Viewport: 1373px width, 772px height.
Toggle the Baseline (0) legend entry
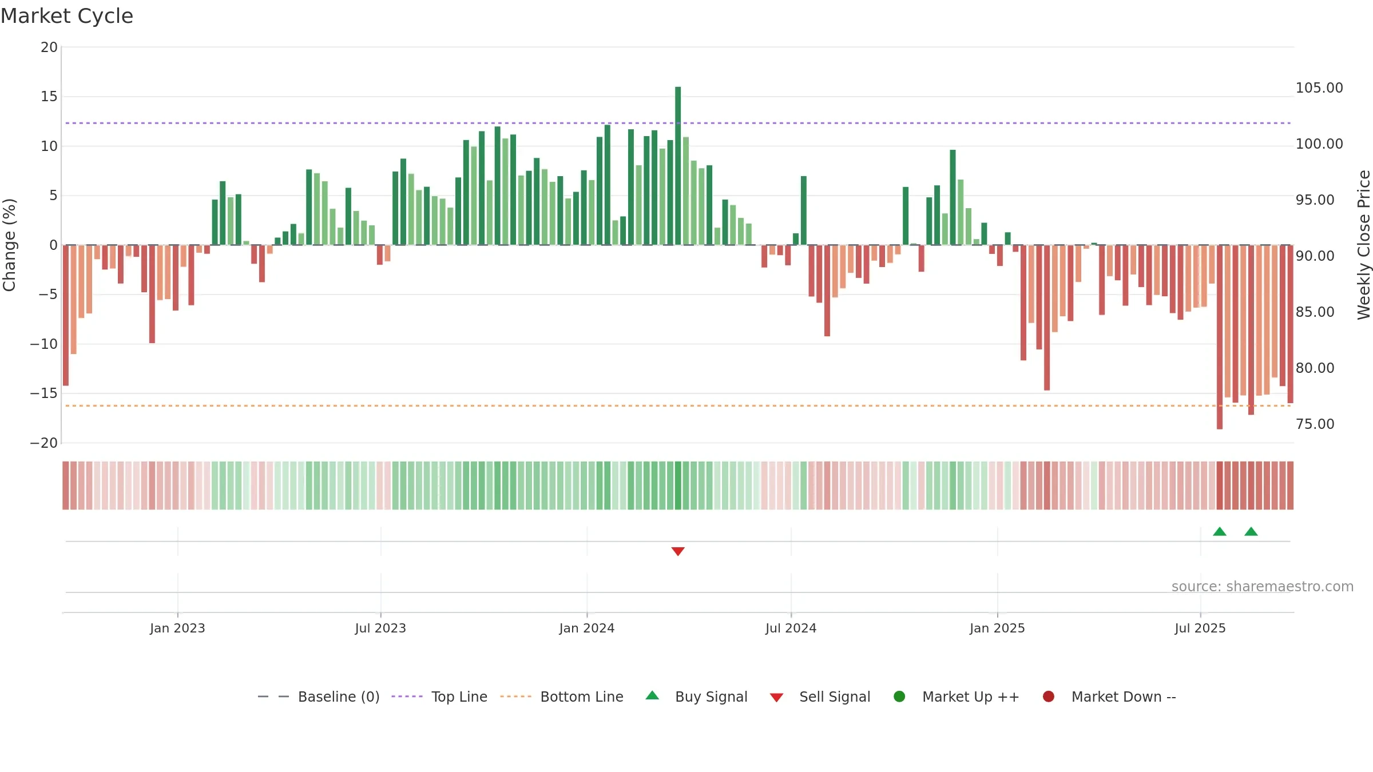[x=319, y=697]
